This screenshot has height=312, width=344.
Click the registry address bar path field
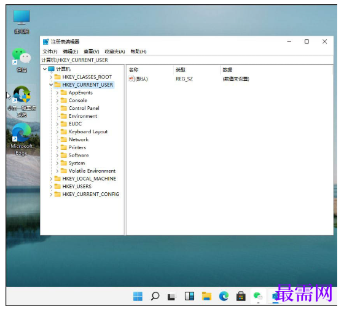click(x=187, y=60)
